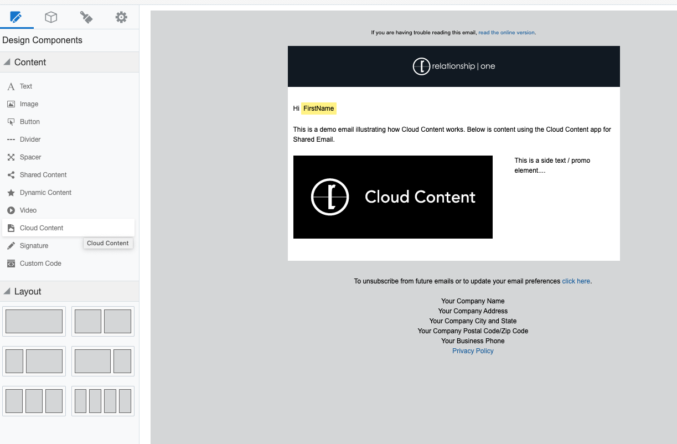Select the FirstName merge field

(319, 109)
